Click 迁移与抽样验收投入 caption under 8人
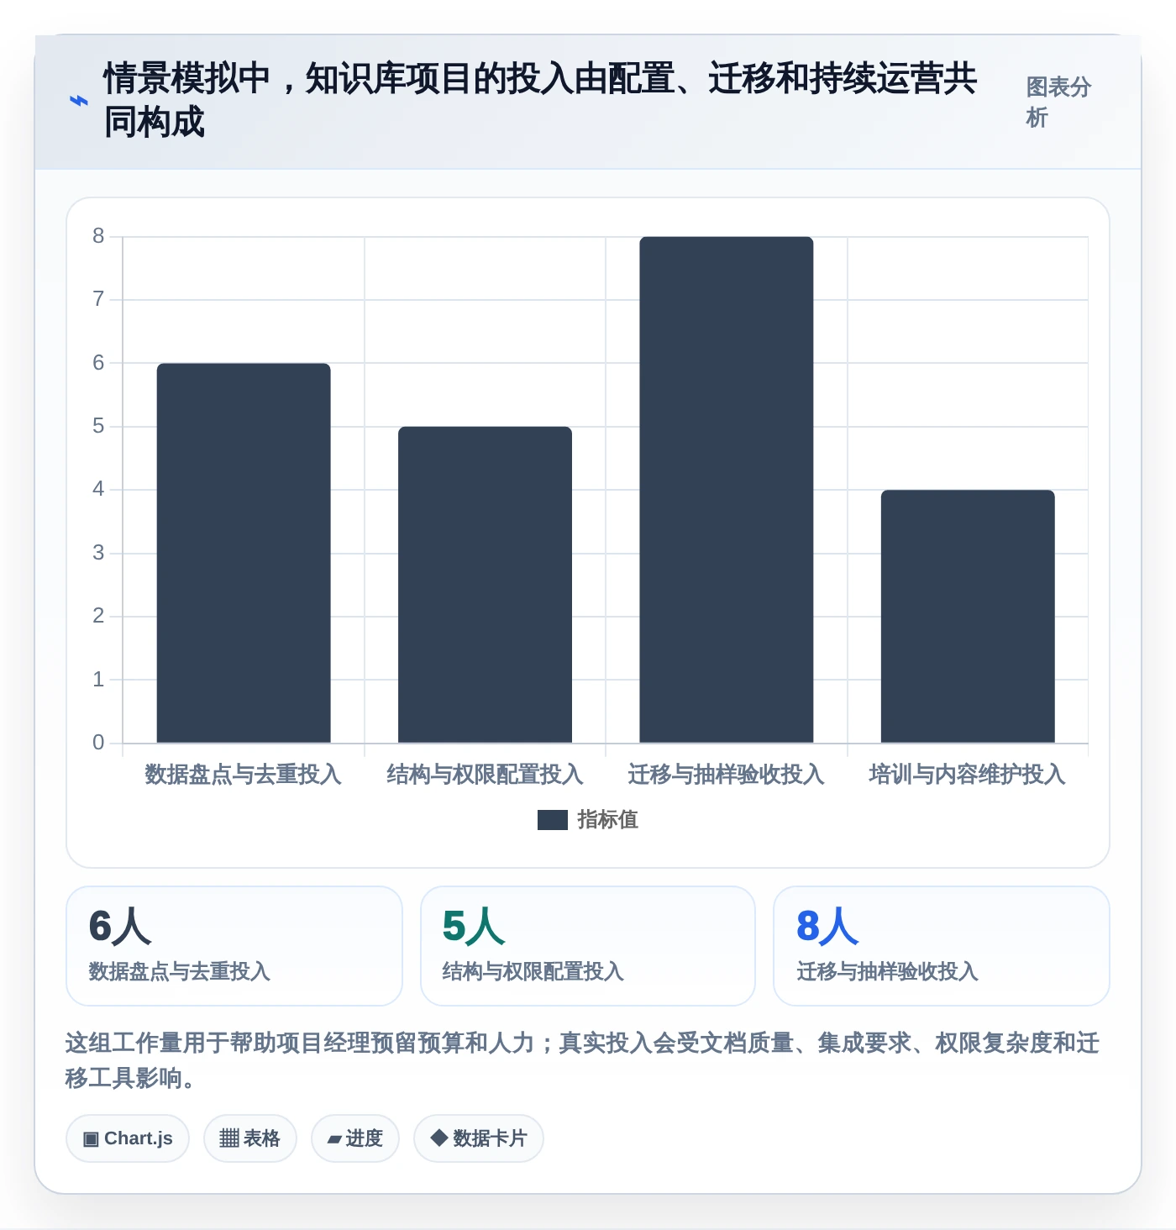This screenshot has width=1176, height=1230. [888, 971]
